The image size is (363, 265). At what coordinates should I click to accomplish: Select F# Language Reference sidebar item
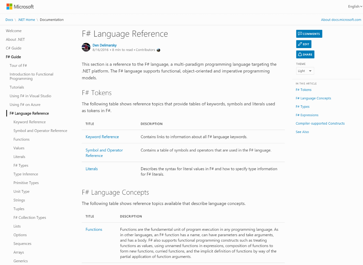(x=29, y=113)
